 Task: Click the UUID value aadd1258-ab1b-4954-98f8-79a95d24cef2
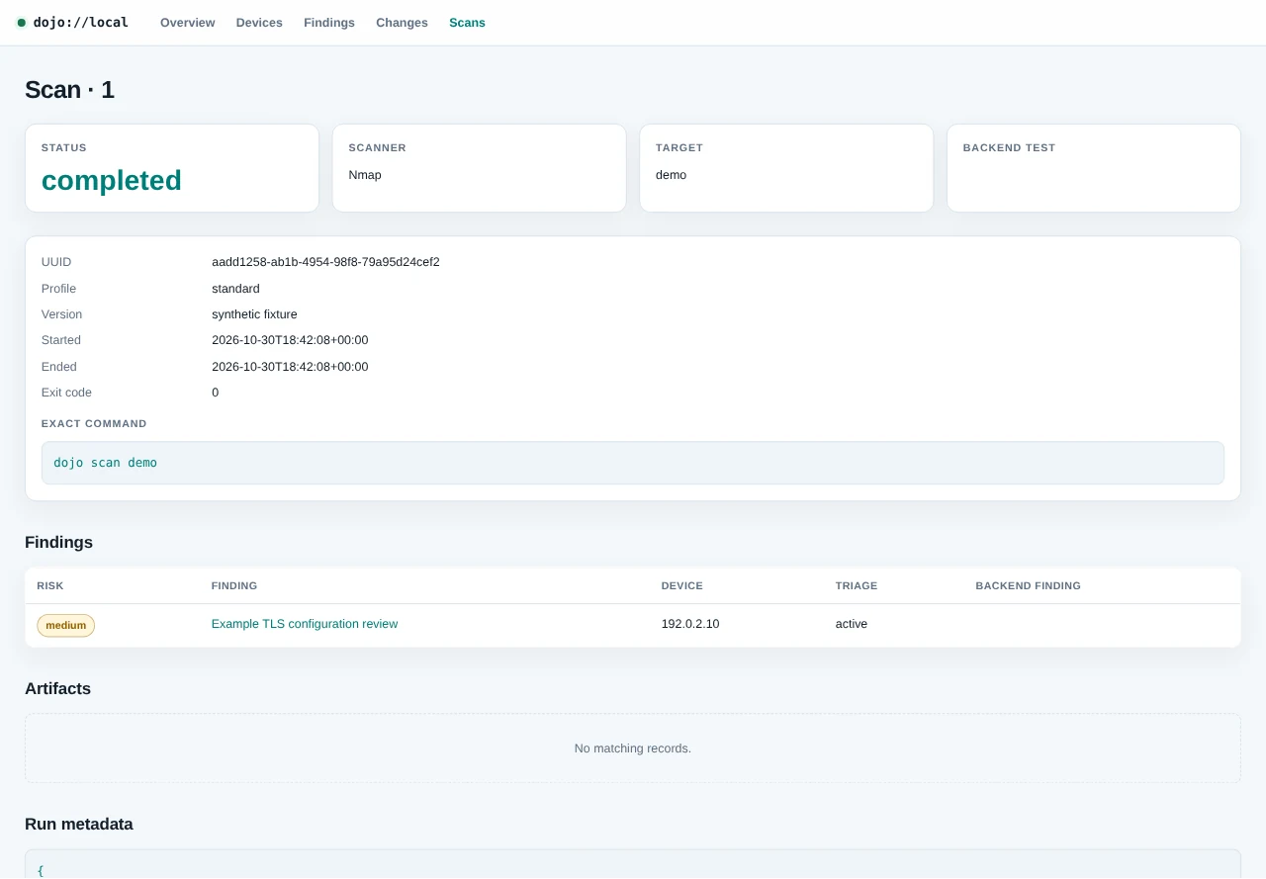pyautogui.click(x=325, y=262)
